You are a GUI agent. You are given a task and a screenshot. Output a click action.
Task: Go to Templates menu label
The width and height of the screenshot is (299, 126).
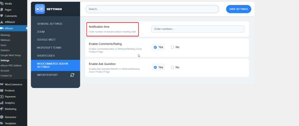[x=11, y=123]
